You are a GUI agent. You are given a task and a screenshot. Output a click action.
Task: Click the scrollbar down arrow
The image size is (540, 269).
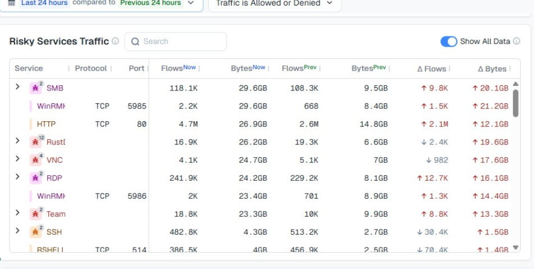515,247
